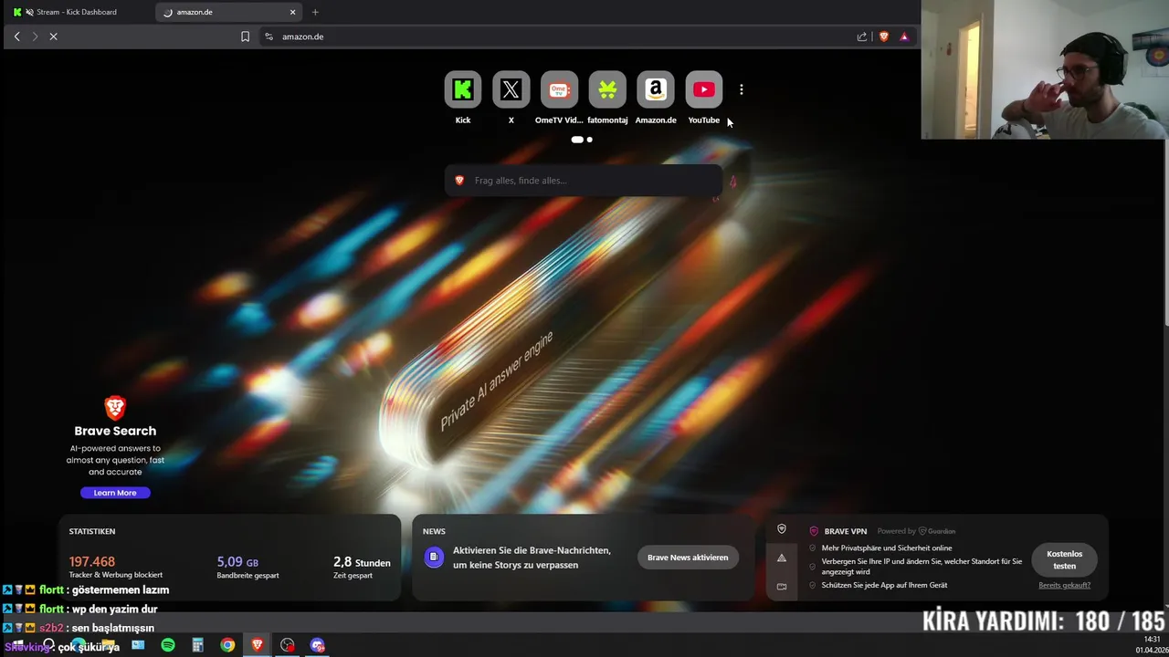Click the 'Brave News aktivieren' button

coord(688,558)
